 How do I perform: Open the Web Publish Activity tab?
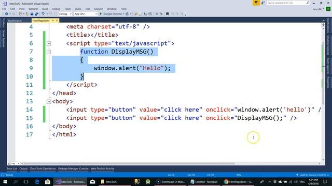pyautogui.click(x=103, y=168)
